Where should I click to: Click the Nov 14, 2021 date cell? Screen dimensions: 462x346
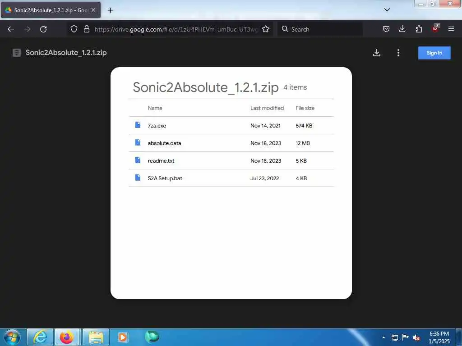(x=265, y=126)
